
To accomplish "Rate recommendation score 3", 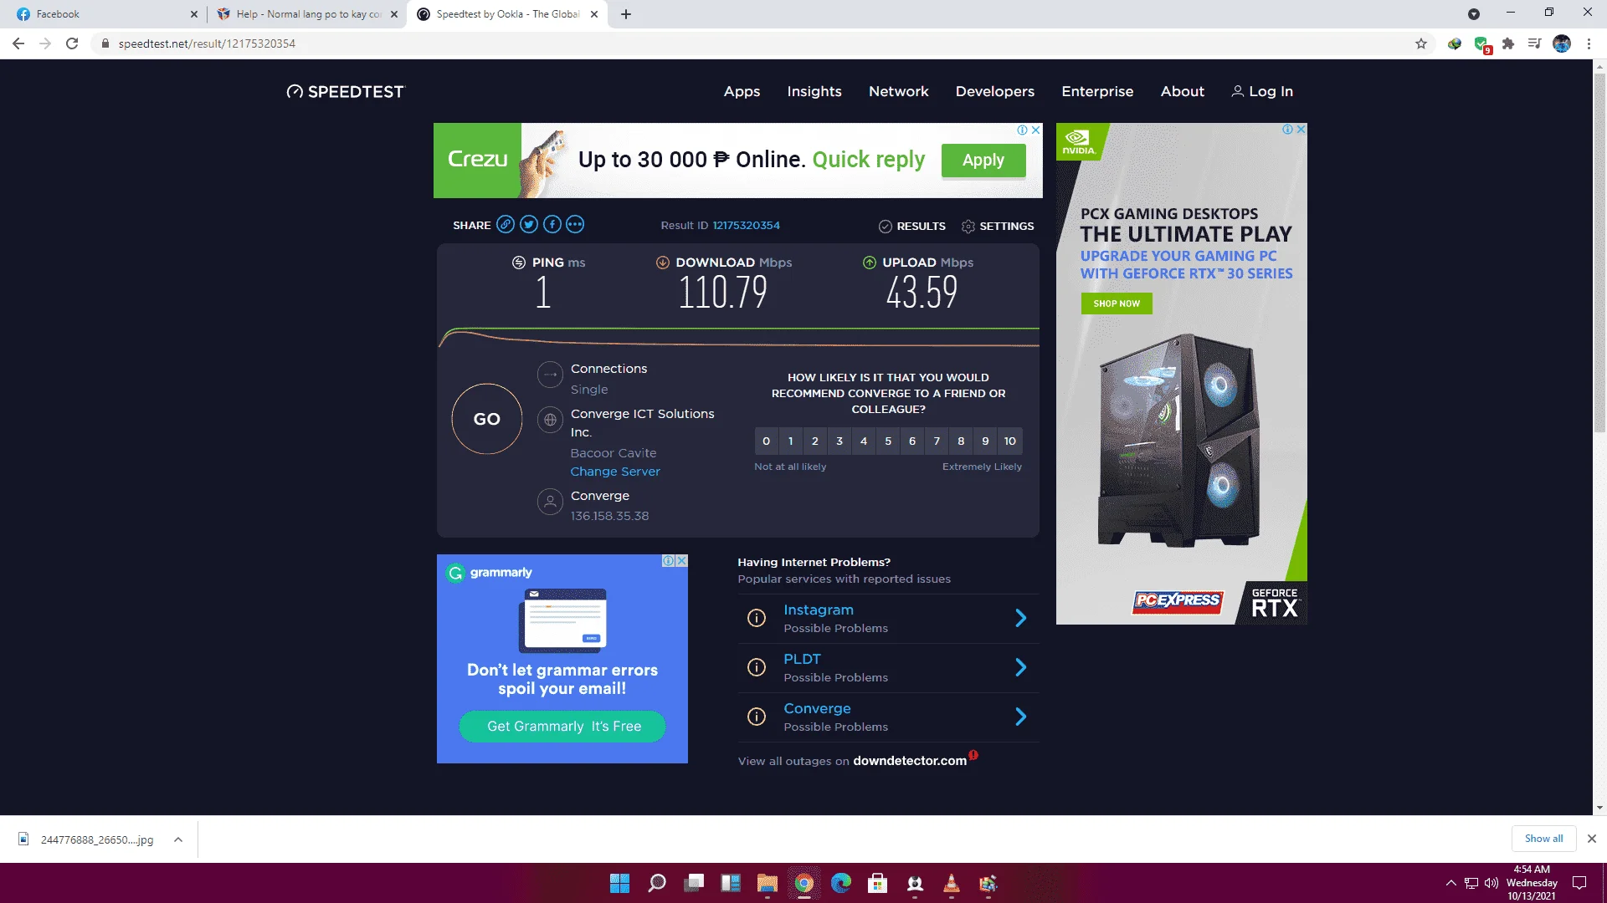I will pos(839,441).
